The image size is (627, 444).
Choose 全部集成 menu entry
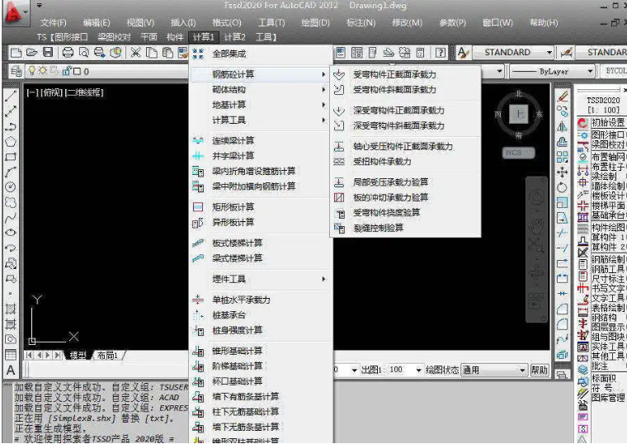[260, 54]
